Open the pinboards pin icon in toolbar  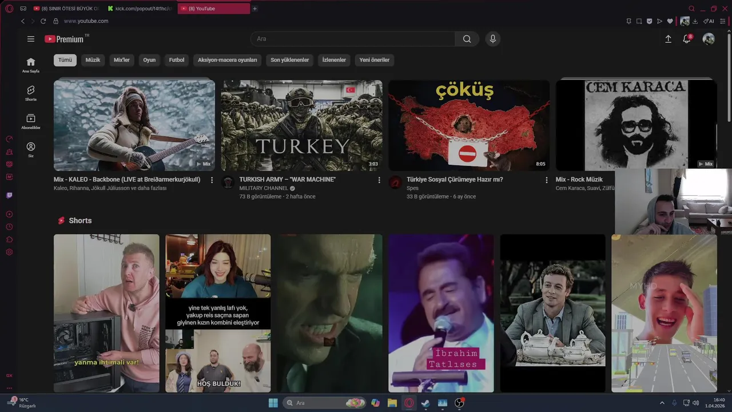click(628, 21)
